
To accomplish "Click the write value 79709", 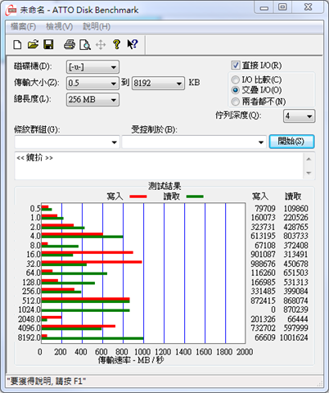I will tap(265, 209).
